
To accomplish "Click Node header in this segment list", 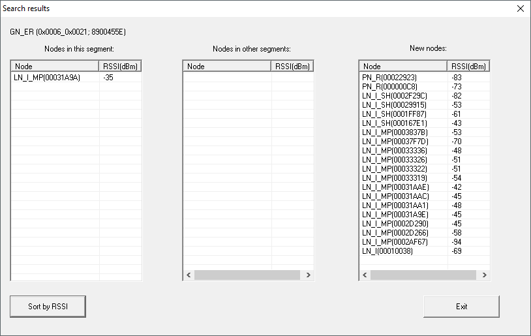I will tap(55, 67).
